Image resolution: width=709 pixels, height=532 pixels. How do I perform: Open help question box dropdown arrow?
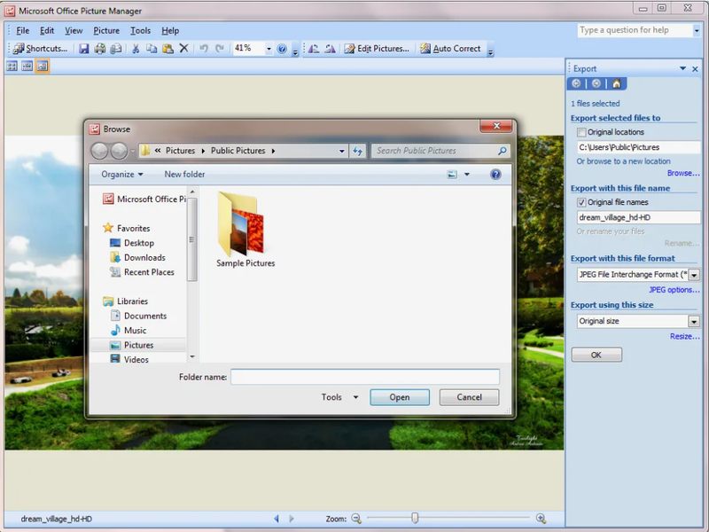coord(697,31)
